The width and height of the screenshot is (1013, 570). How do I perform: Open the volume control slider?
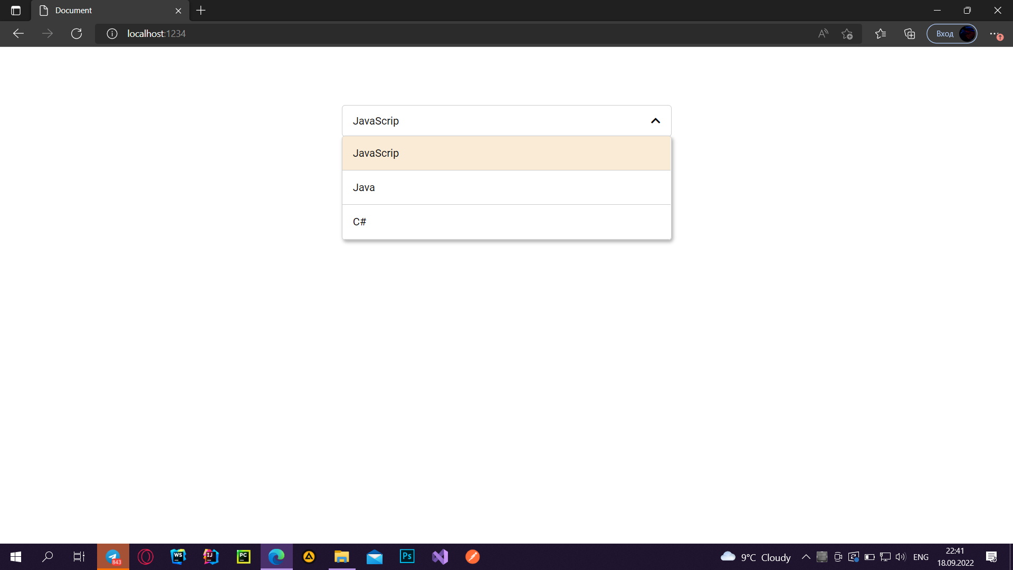900,557
